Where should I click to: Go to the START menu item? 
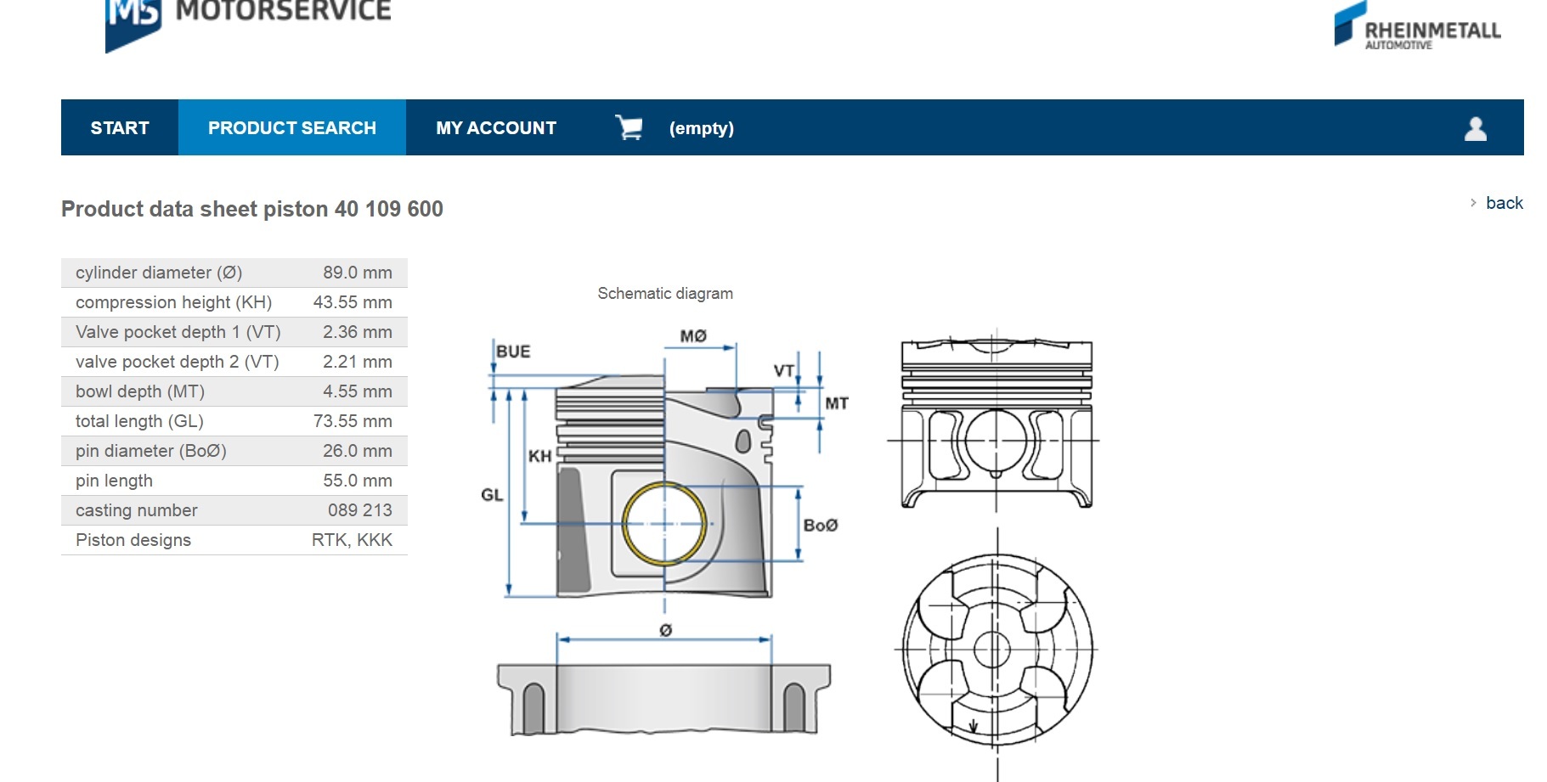pyautogui.click(x=120, y=127)
